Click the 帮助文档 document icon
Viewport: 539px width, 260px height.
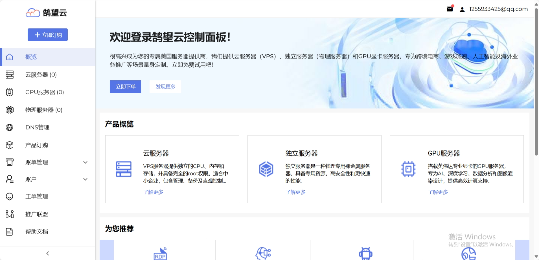tap(10, 232)
